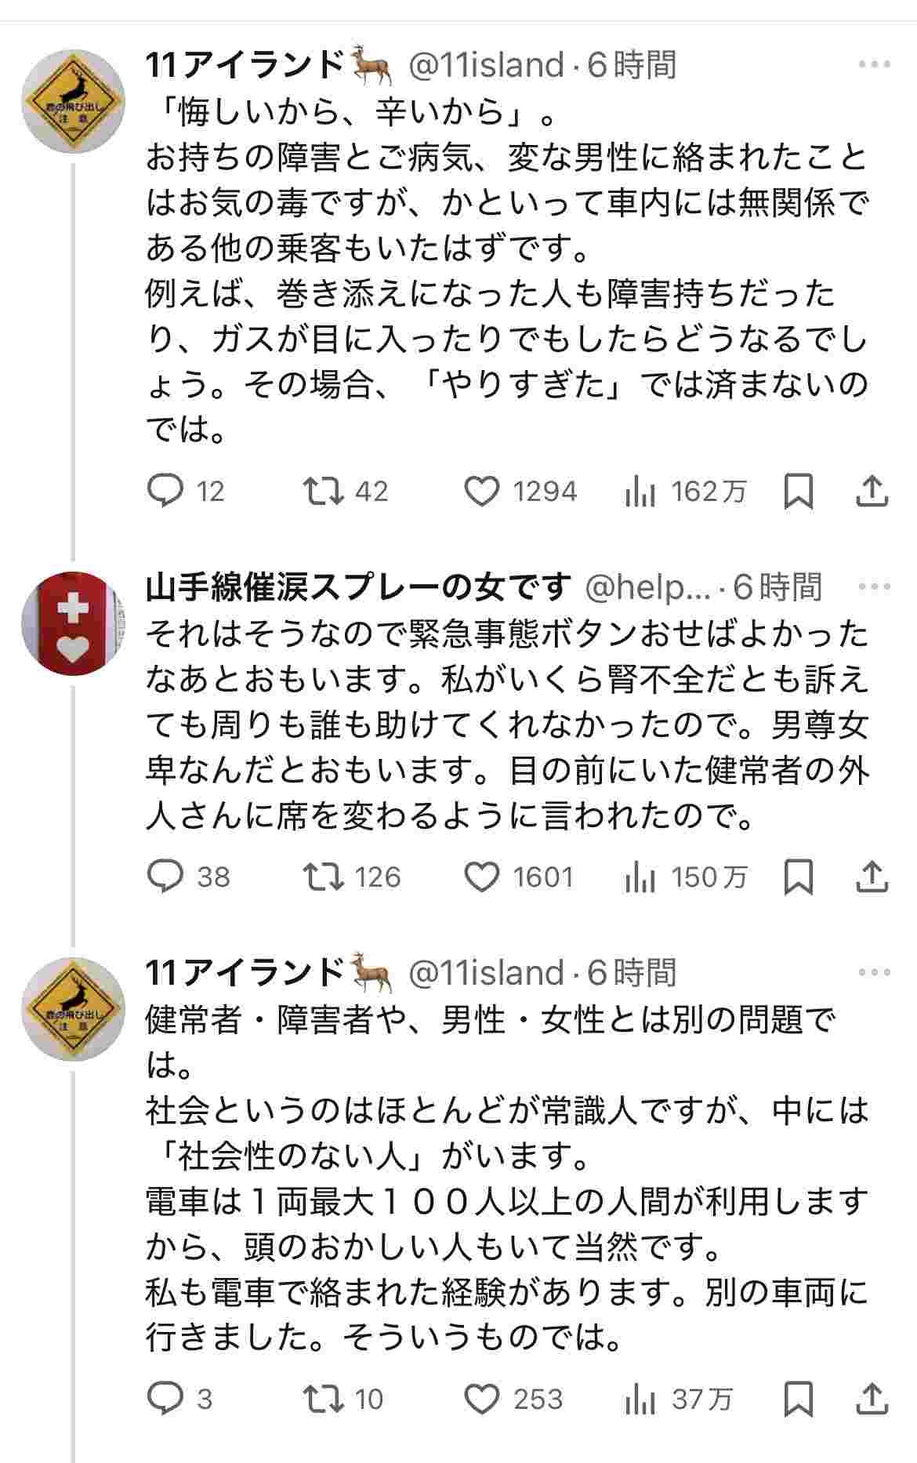Reply to the first 11アイランド tweet

pos(166,491)
